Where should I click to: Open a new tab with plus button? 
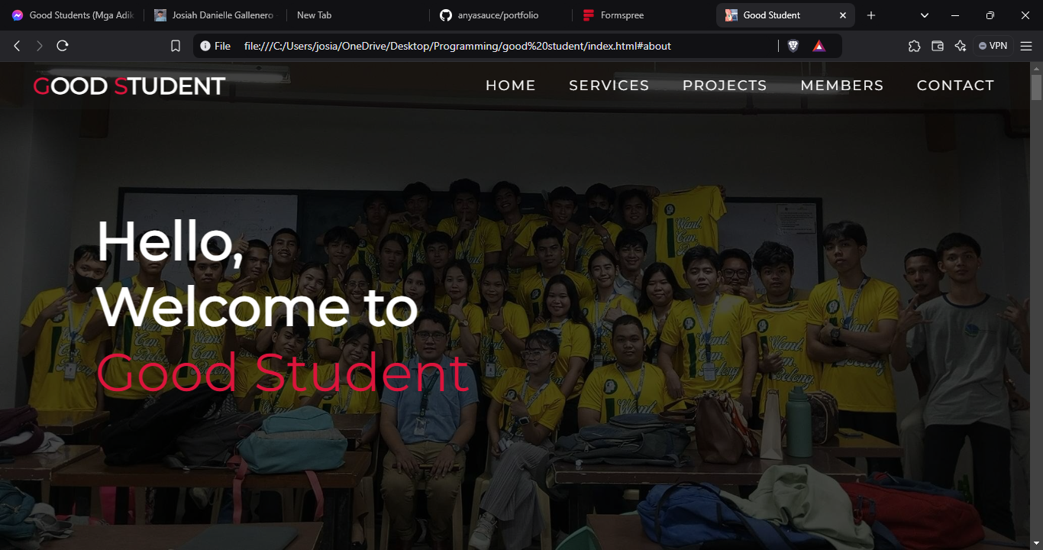point(871,15)
